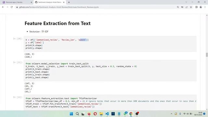
Task: Expand the tab search chevron
Action: (186, 2)
